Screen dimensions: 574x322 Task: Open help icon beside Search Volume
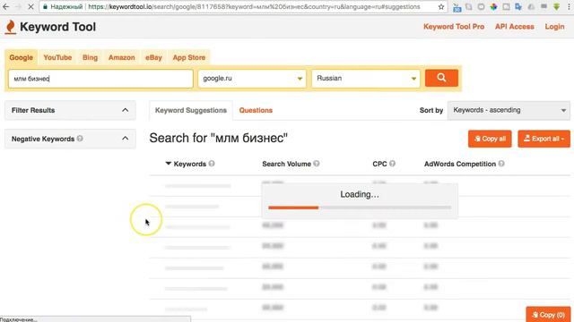pyautogui.click(x=317, y=164)
